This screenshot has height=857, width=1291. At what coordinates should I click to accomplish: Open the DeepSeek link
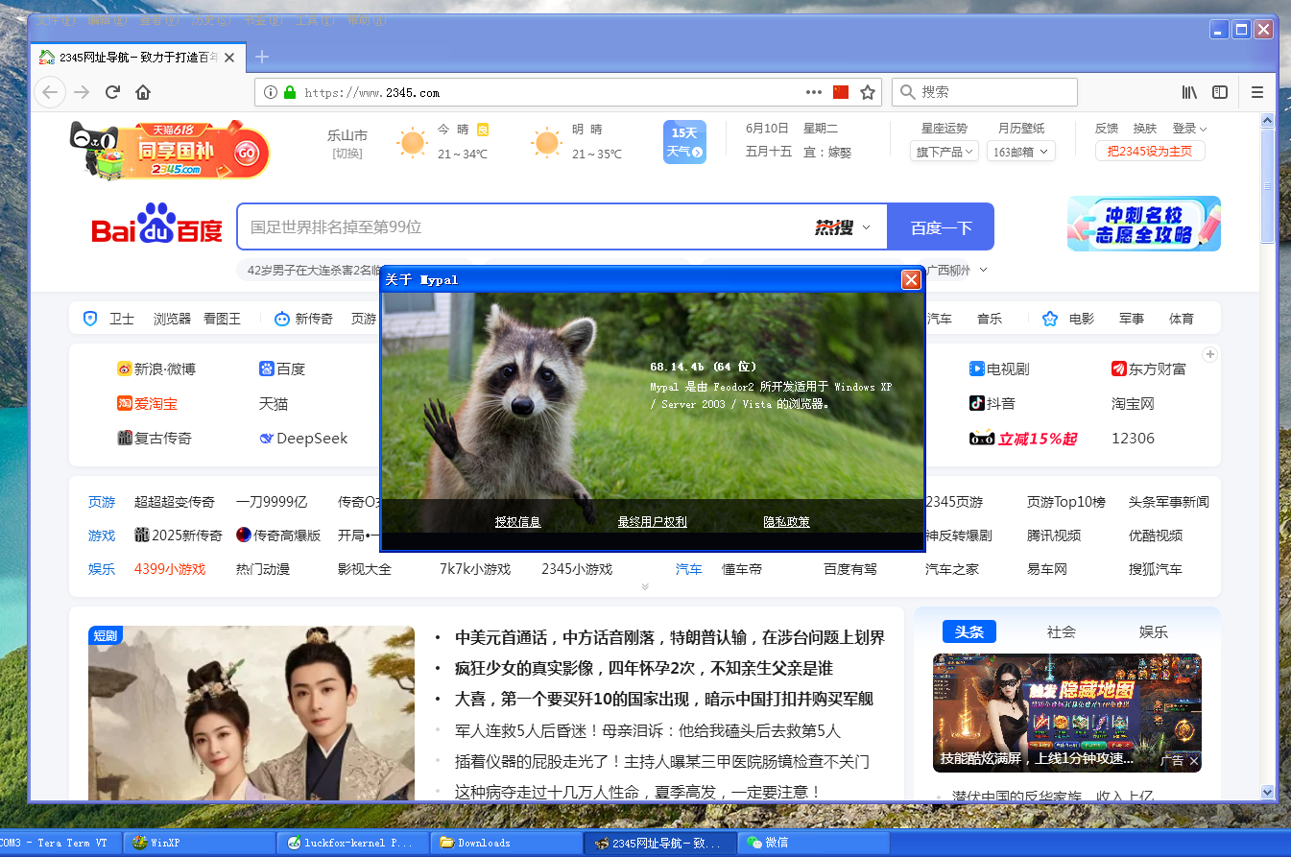(303, 439)
